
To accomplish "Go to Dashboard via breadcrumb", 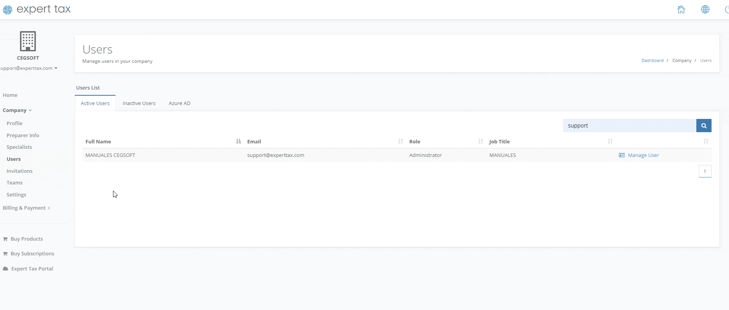I will 652,60.
